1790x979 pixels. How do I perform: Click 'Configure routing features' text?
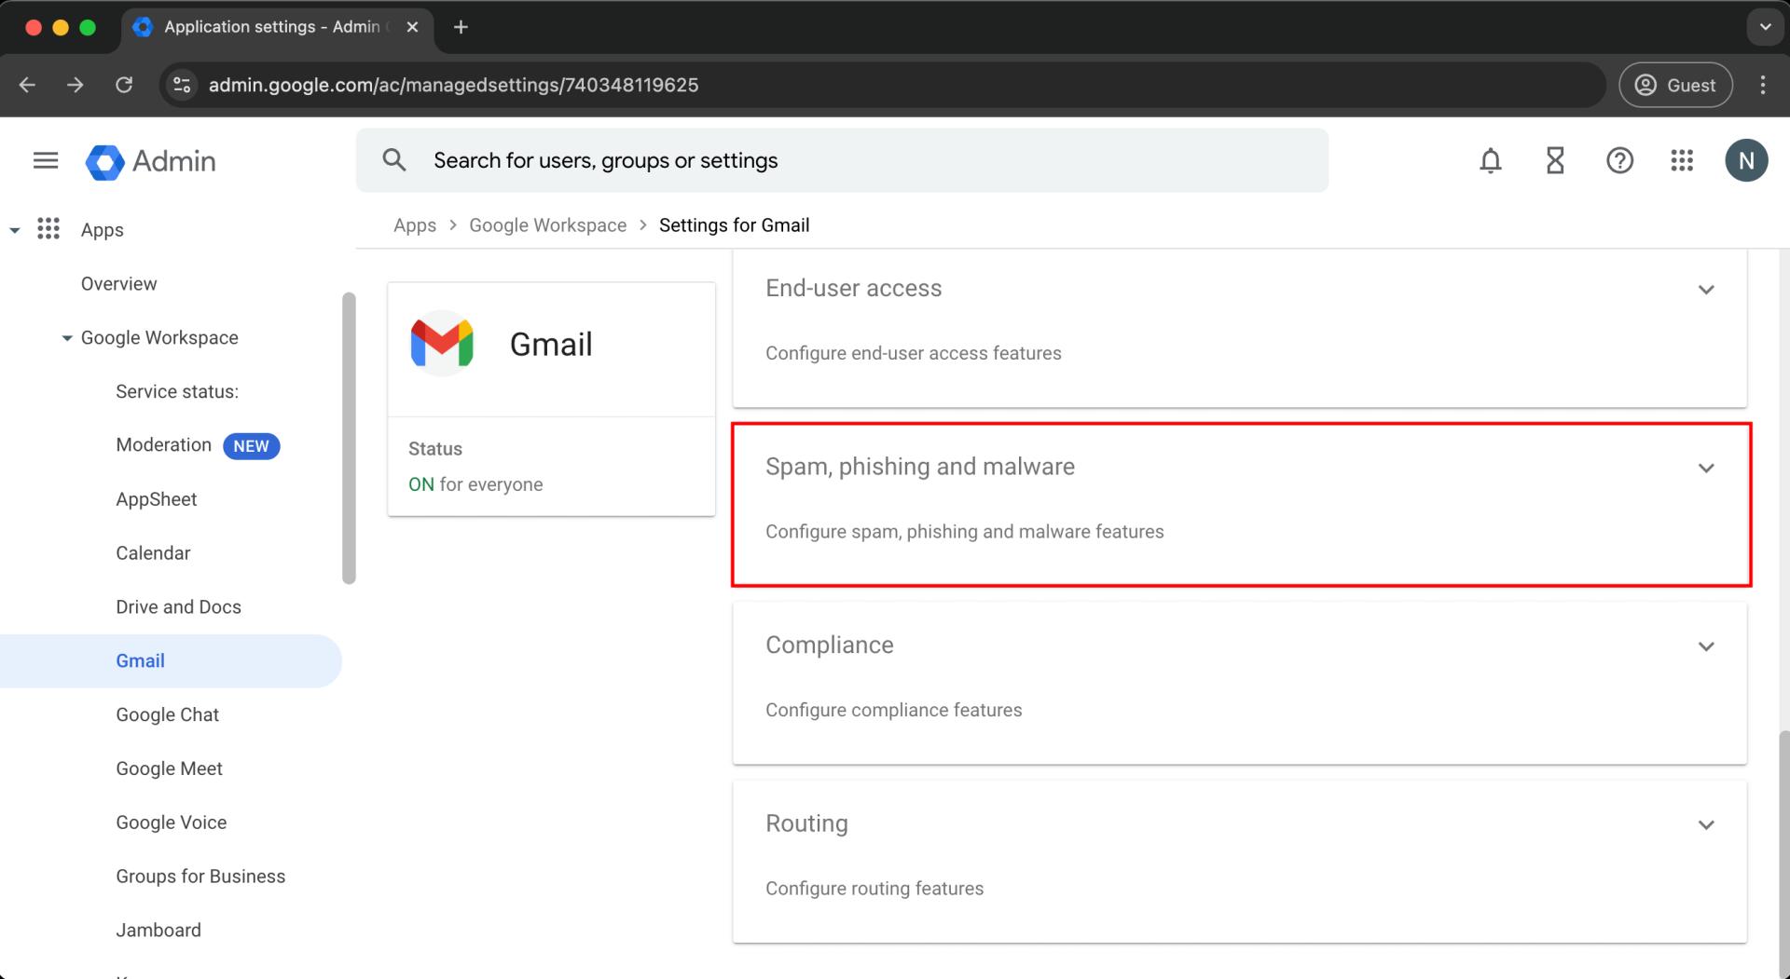click(x=874, y=889)
